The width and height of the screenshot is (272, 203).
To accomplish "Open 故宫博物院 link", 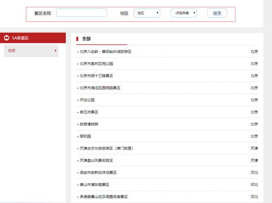I will point(89,124).
